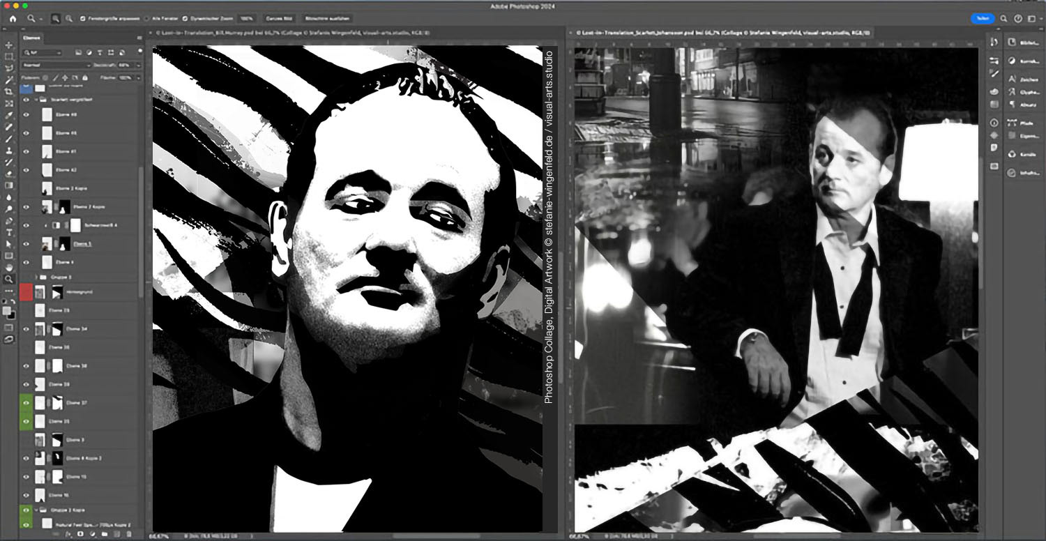Click the foreground color swatch

click(7, 310)
